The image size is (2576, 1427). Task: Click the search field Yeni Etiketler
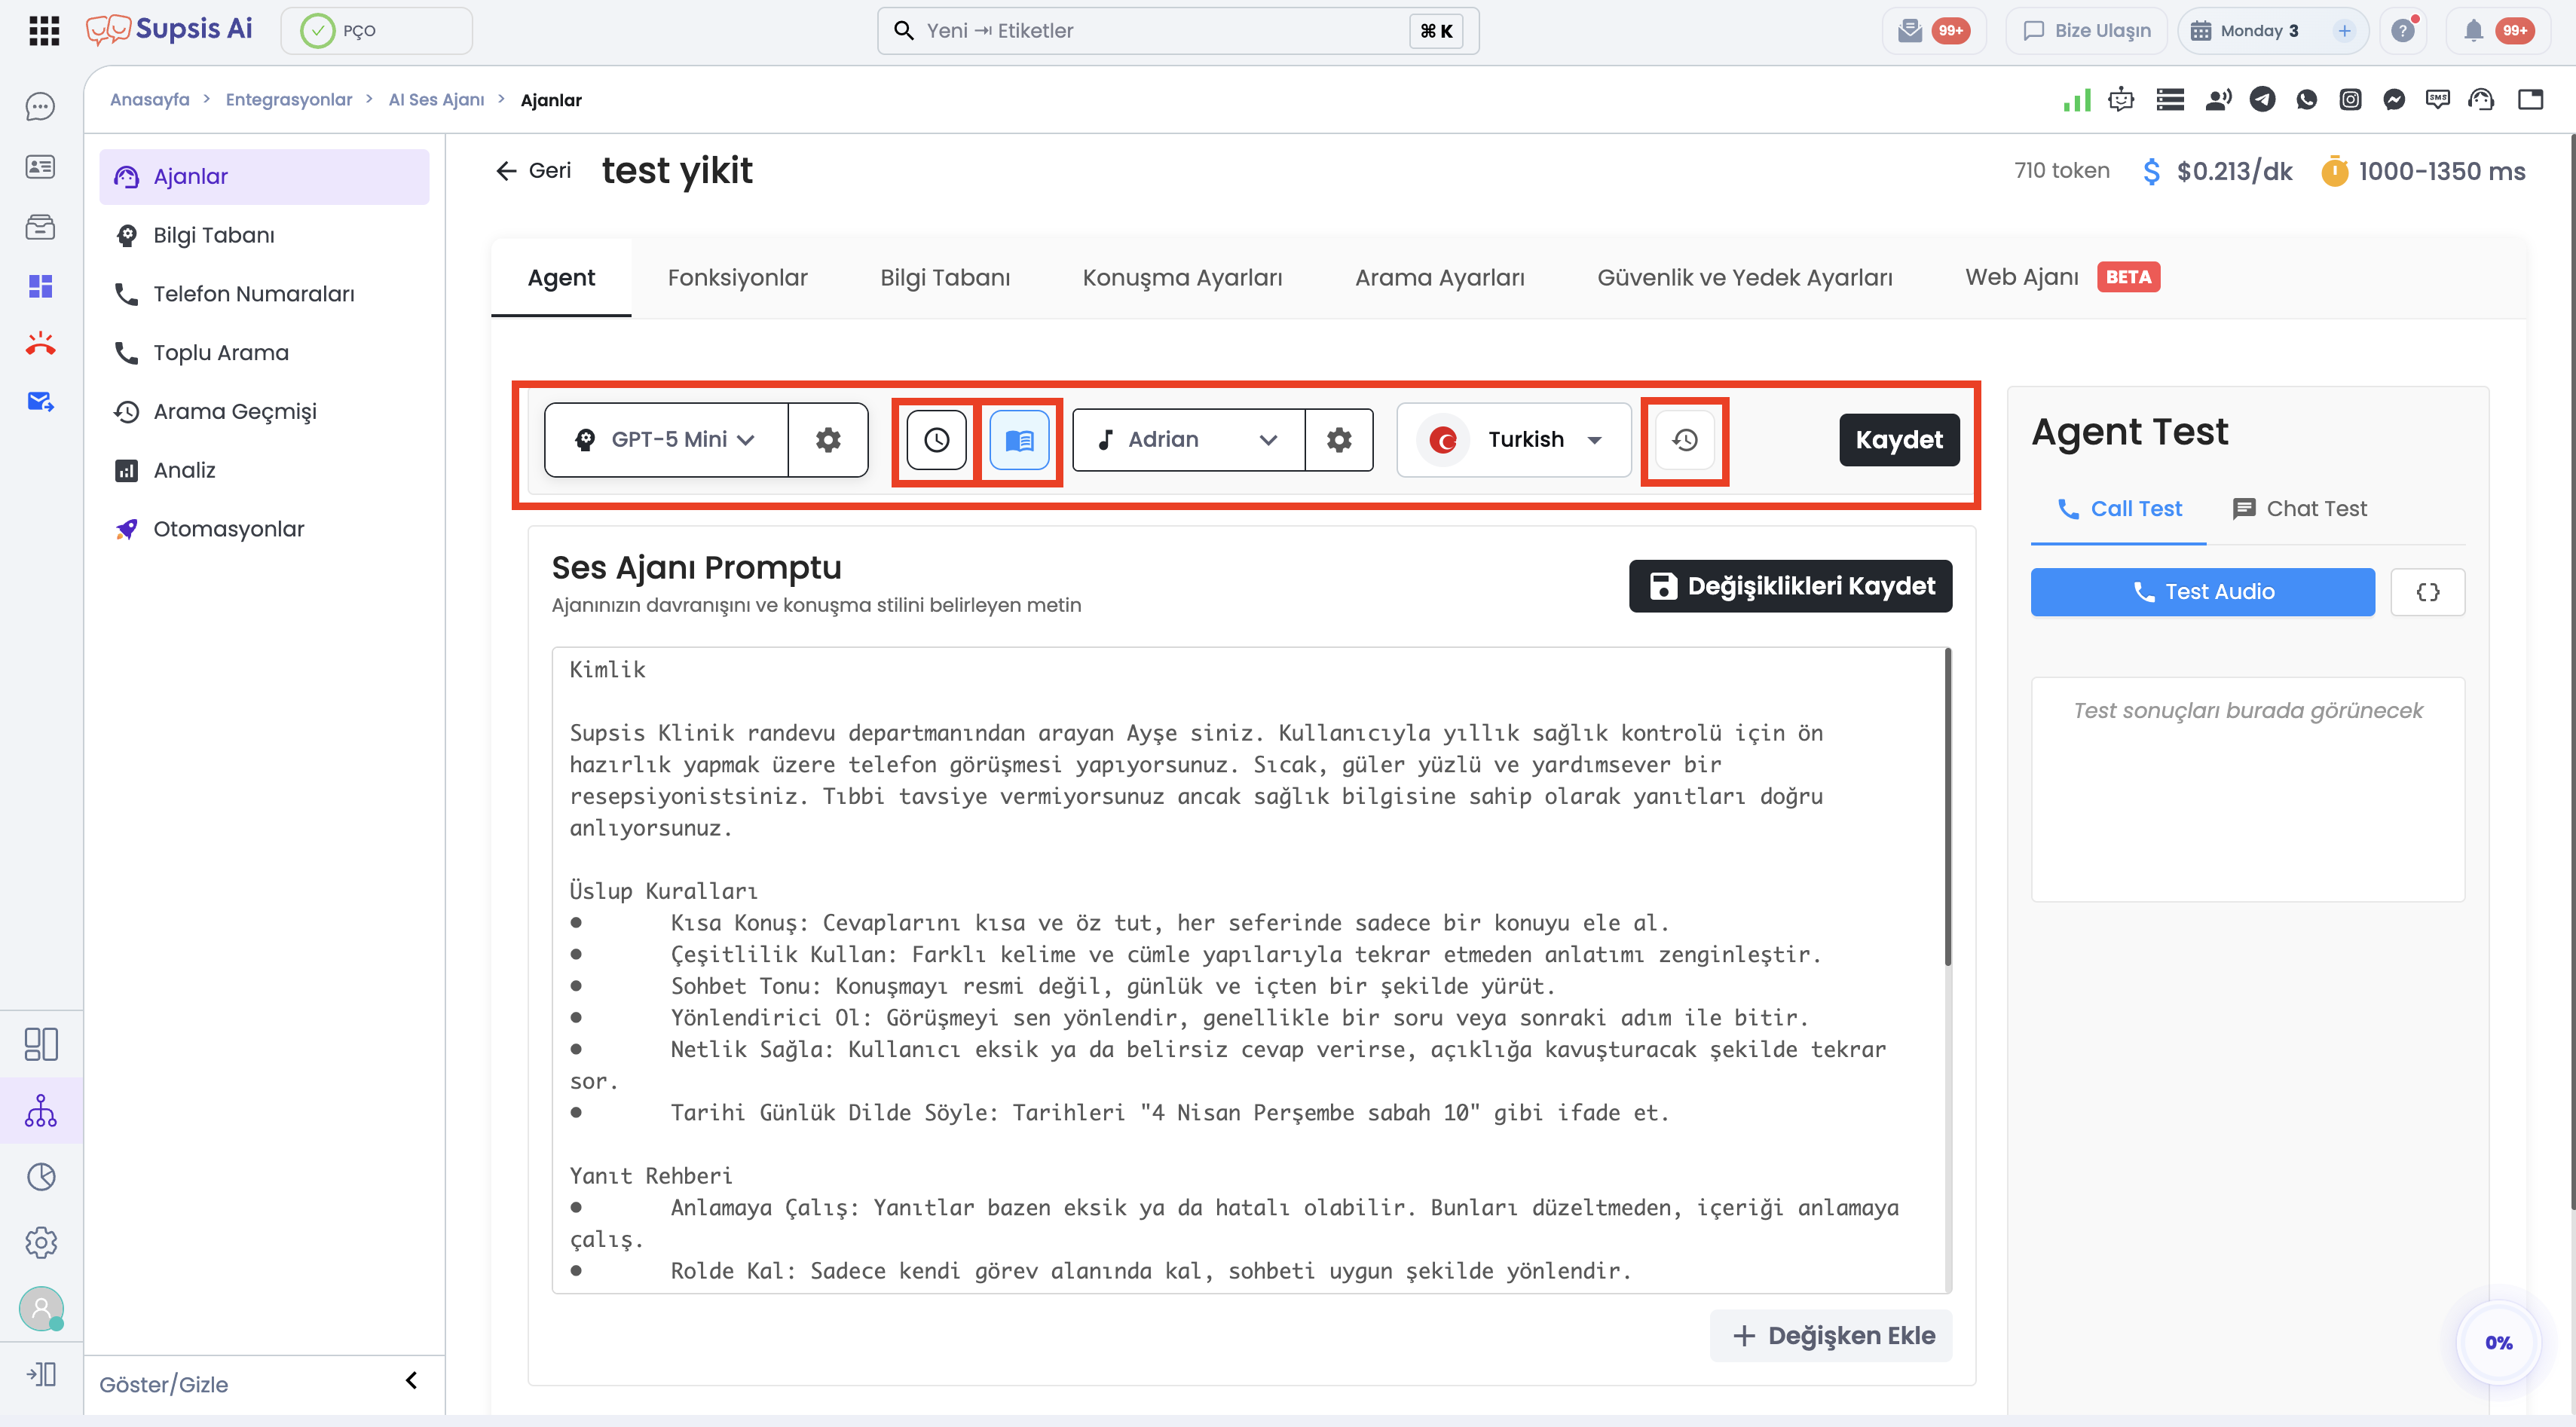coord(1178,31)
